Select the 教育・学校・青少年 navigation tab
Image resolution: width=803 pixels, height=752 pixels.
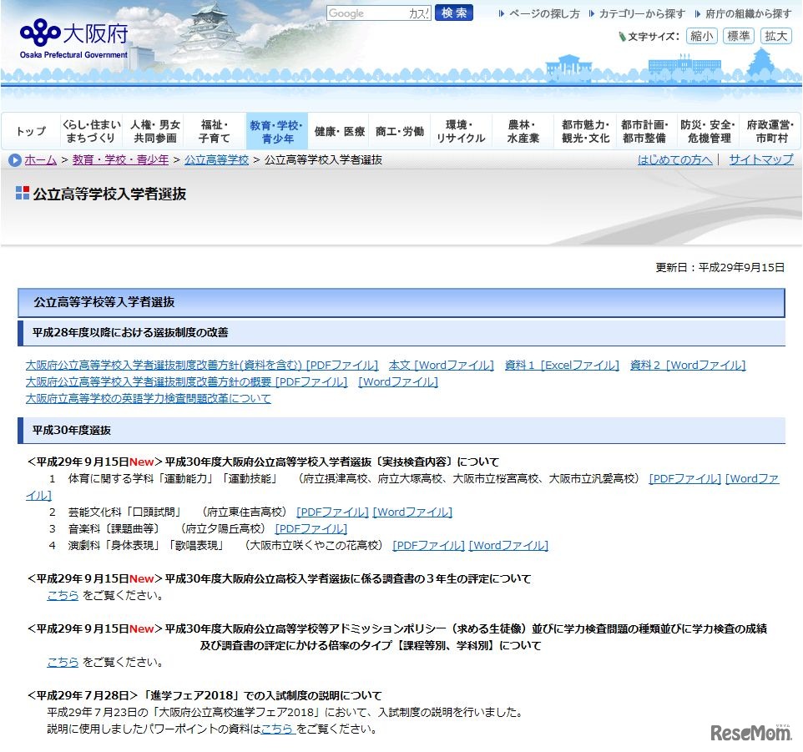(275, 130)
